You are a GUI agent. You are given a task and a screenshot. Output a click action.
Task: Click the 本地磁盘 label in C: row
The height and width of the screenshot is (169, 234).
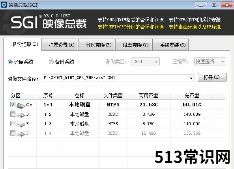80,105
